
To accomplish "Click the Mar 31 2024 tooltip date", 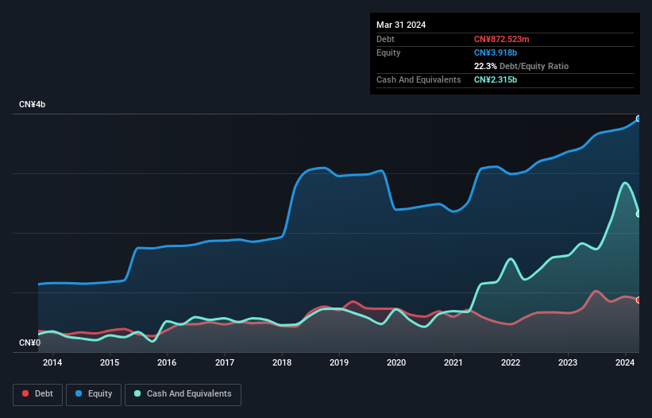I will pos(401,25).
